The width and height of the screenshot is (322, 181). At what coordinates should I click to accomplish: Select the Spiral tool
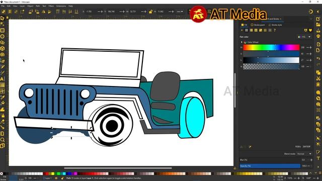click(x=2, y=55)
